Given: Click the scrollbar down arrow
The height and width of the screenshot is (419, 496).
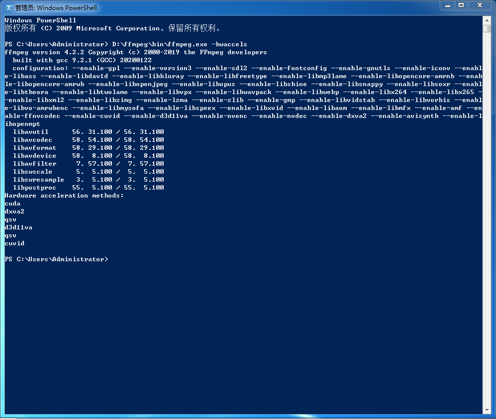Looking at the screenshot, I should click(x=487, y=410).
